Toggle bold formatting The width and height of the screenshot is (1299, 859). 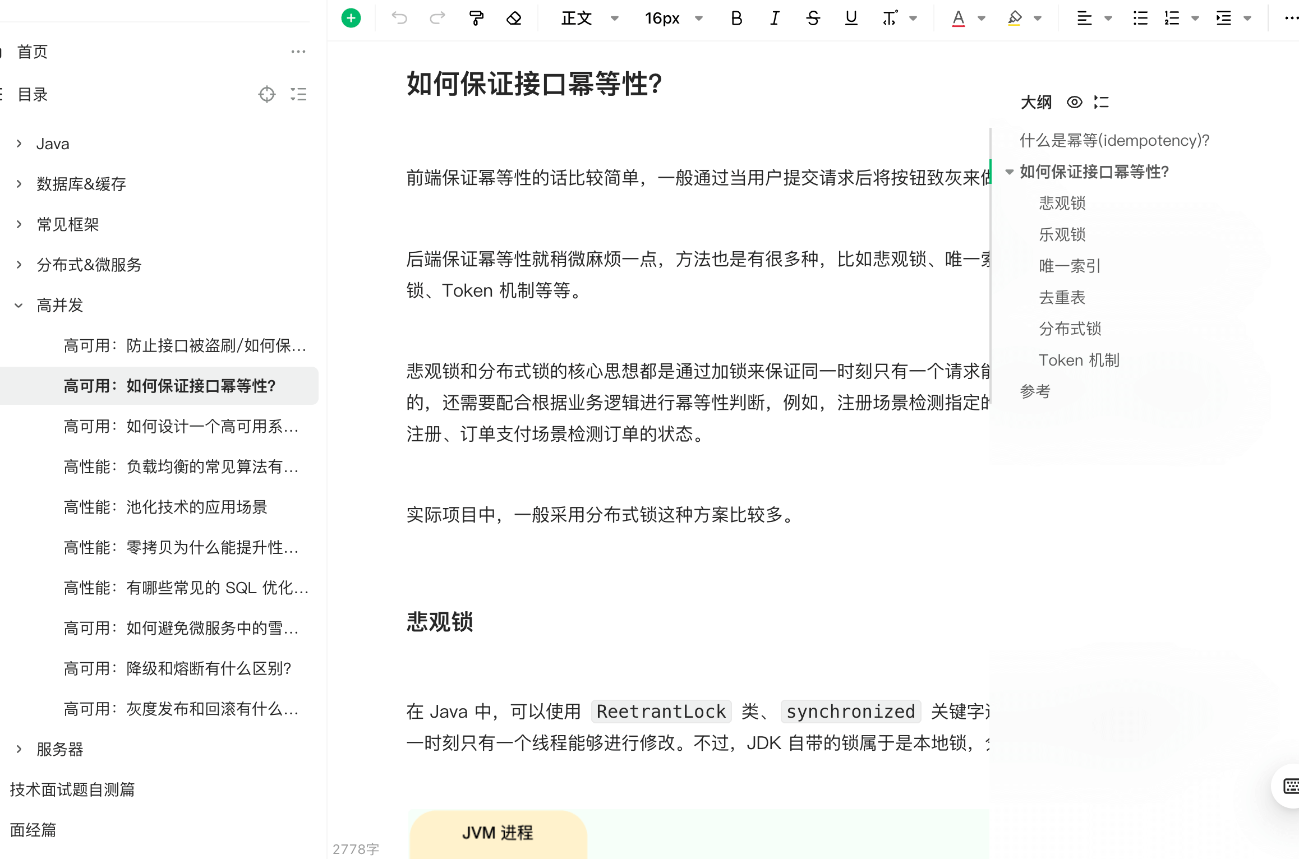click(736, 19)
